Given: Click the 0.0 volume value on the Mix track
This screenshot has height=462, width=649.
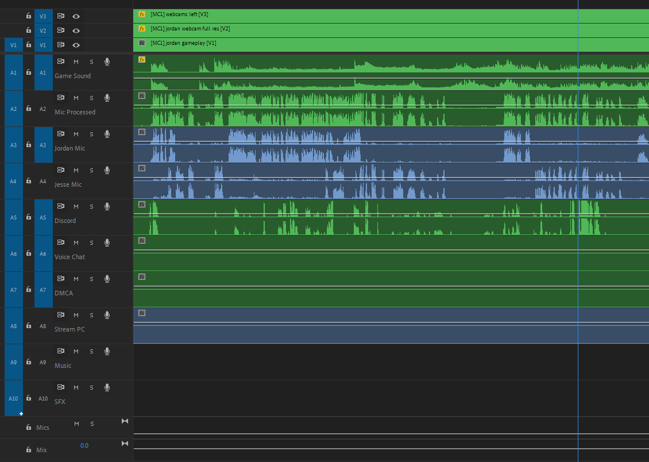Looking at the screenshot, I should (84, 445).
